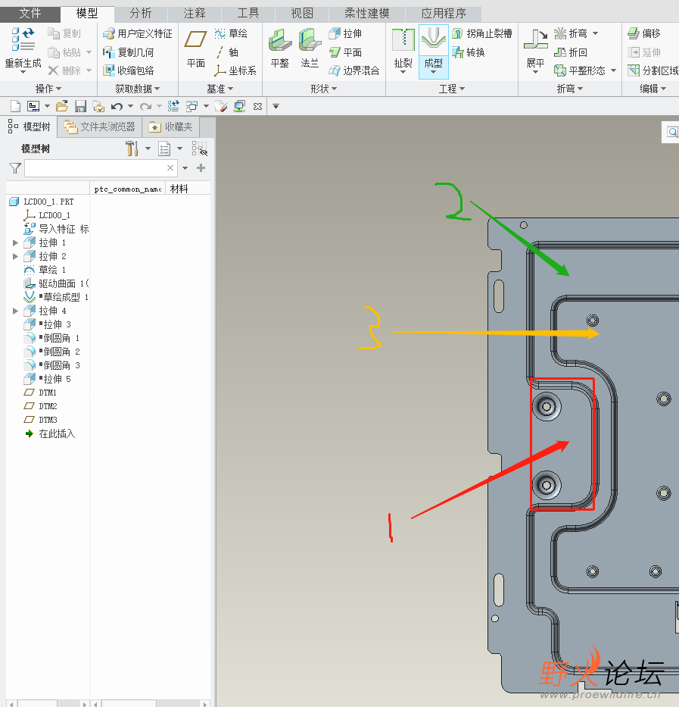Click the save disk icon
This screenshot has width=679, height=707.
coord(81,106)
